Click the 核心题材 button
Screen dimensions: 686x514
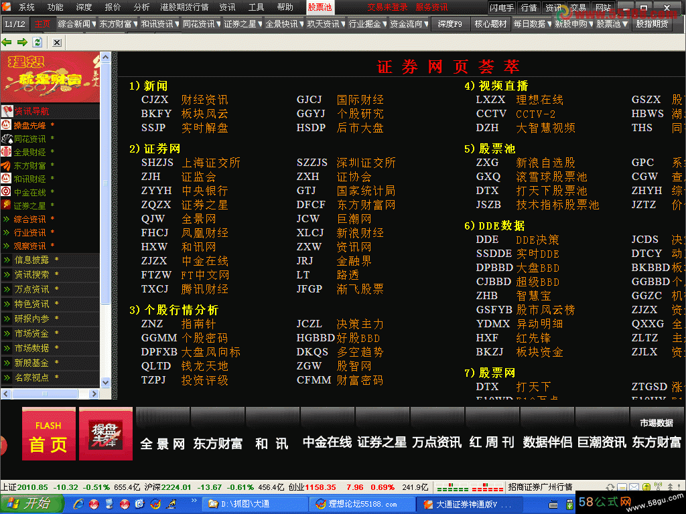click(490, 24)
